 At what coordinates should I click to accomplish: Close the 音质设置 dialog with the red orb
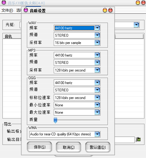110,10
